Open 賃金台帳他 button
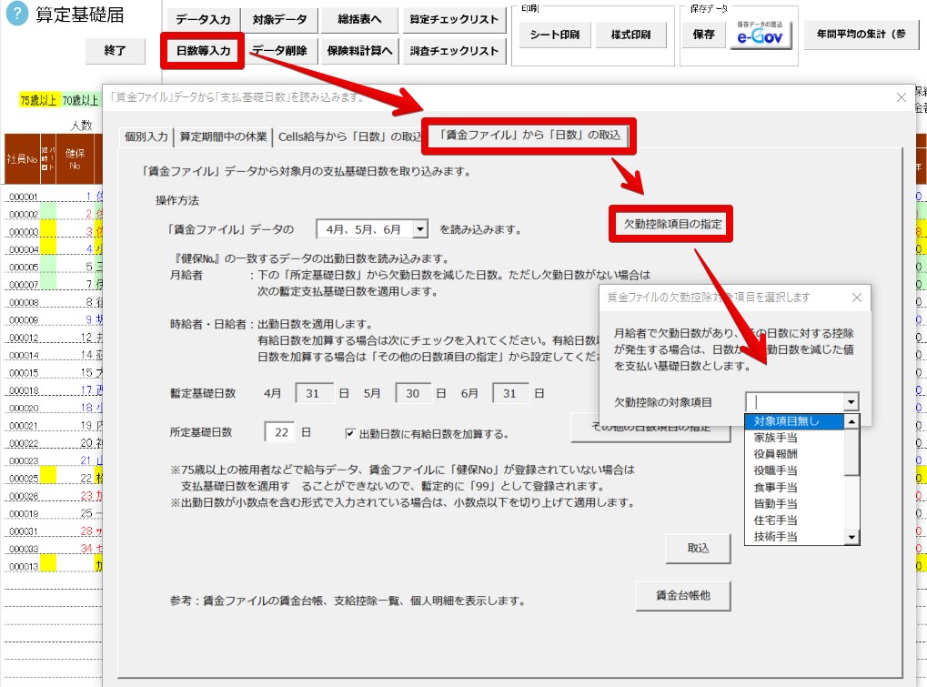This screenshot has width=927, height=687. coord(683,595)
